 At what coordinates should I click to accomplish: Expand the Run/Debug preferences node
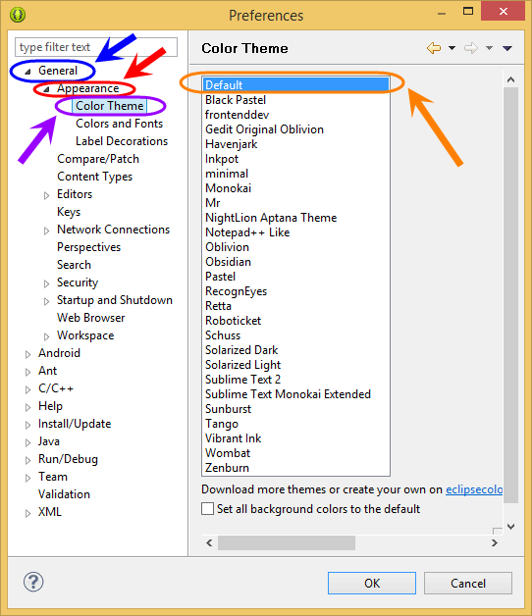pyautogui.click(x=27, y=460)
